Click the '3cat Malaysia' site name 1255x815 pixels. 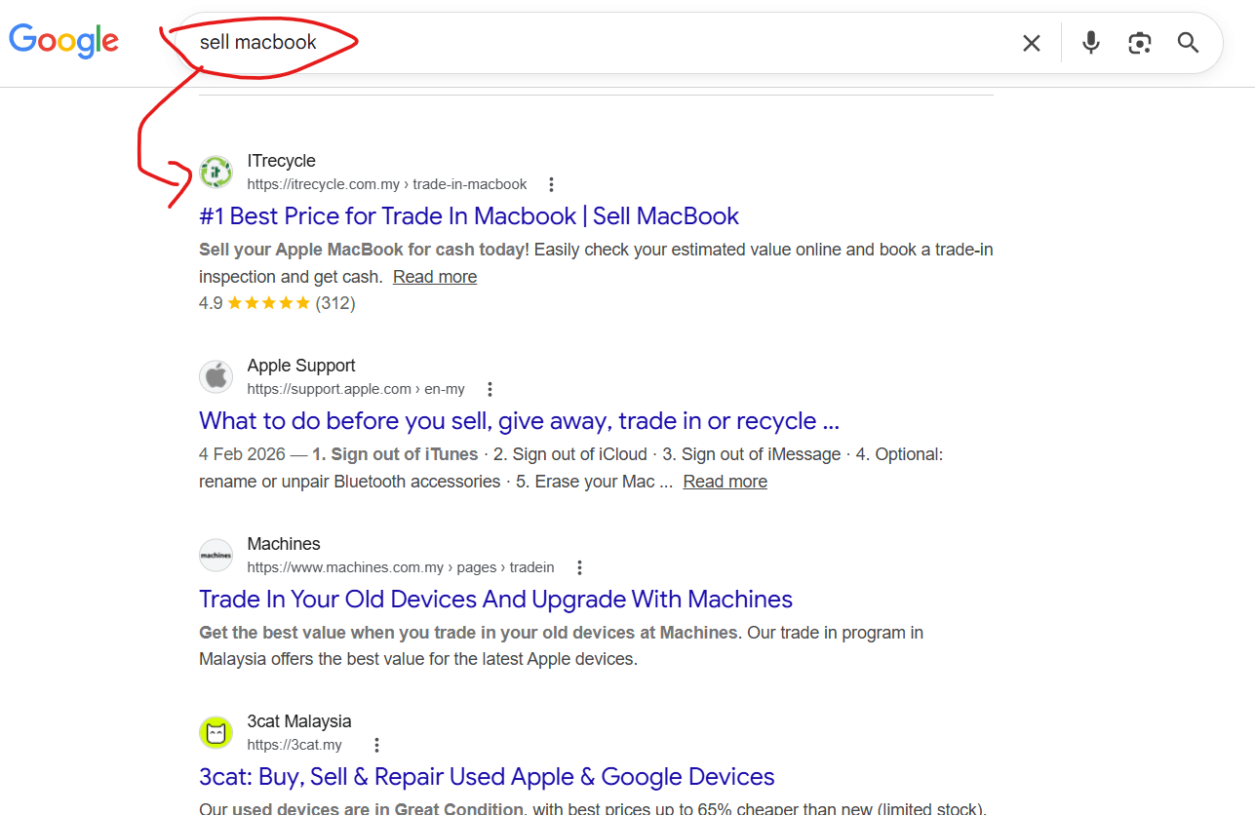click(299, 721)
